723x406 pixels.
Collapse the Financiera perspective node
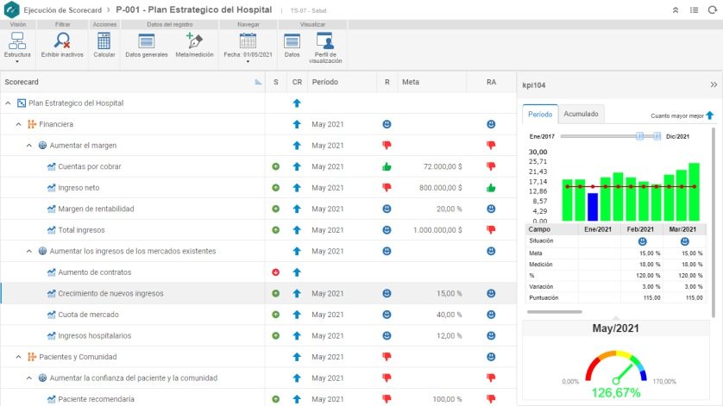coord(18,124)
